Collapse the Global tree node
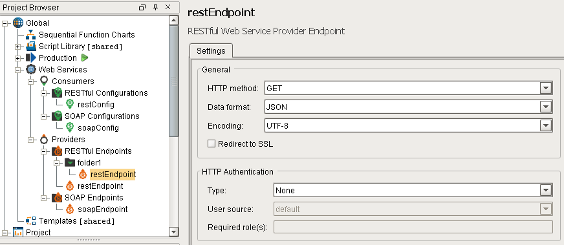Screen dimensions: 564x245 click(5, 23)
